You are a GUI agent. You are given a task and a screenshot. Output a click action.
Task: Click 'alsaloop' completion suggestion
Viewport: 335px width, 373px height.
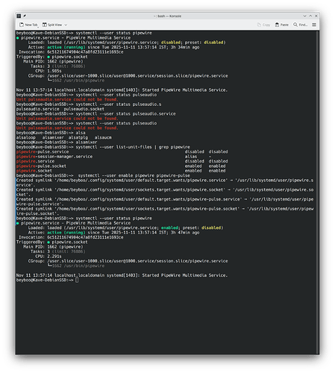coord(26,137)
